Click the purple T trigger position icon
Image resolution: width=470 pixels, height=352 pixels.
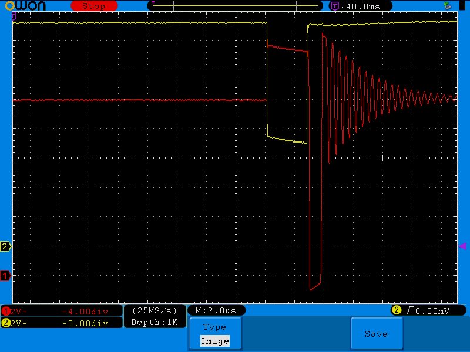[x=334, y=6]
